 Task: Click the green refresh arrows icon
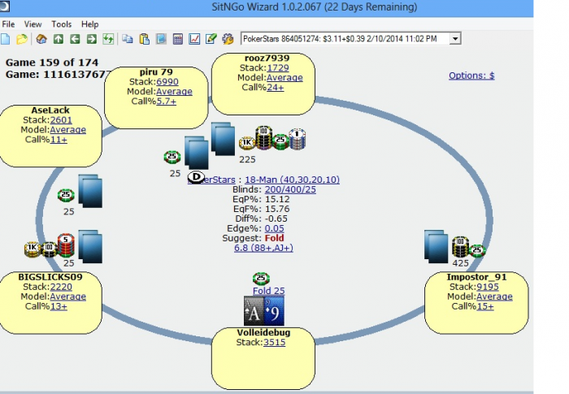tap(108, 39)
